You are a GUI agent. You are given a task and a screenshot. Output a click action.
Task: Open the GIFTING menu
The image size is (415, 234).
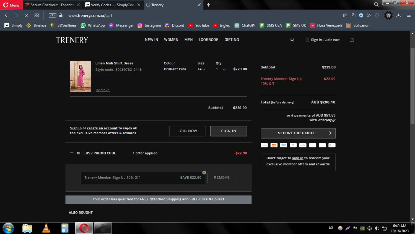[232, 40]
